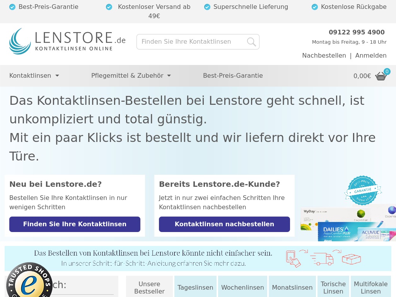Expand the Pflegemittel & Zubehör dropdown

(x=131, y=76)
